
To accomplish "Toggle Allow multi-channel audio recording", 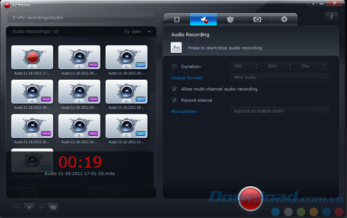I will [x=175, y=89].
